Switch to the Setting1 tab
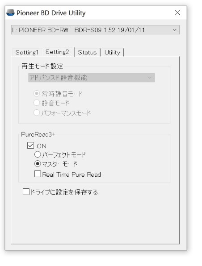Image resolution: width=202 pixels, height=266 pixels. pyautogui.click(x=27, y=52)
